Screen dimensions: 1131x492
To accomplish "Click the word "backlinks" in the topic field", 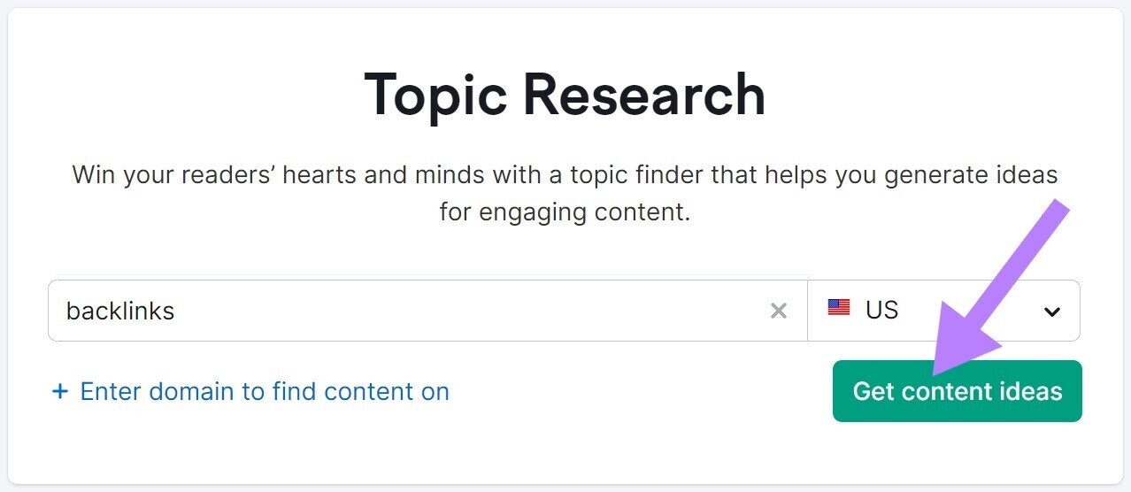I will 120,311.
